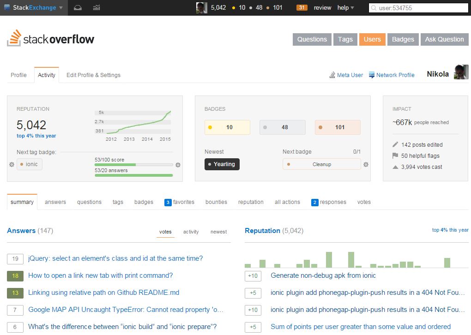Open the Questions navigation button
The width and height of the screenshot is (471, 335).
pos(312,39)
